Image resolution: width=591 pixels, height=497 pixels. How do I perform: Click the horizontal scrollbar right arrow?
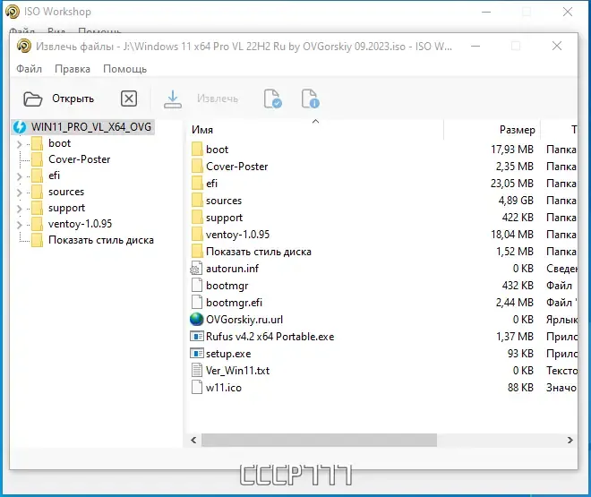[x=570, y=440]
